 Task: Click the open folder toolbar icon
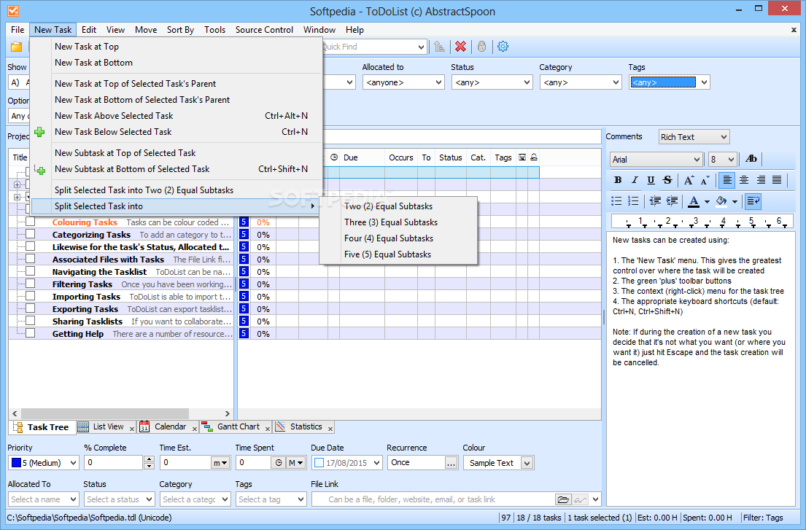(x=17, y=47)
